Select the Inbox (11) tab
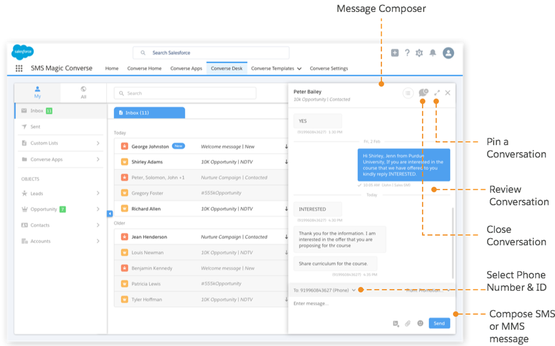Image resolution: width=555 pixels, height=346 pixels. coord(149,113)
